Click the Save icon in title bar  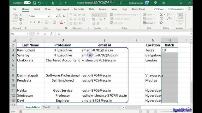tap(34, 3)
